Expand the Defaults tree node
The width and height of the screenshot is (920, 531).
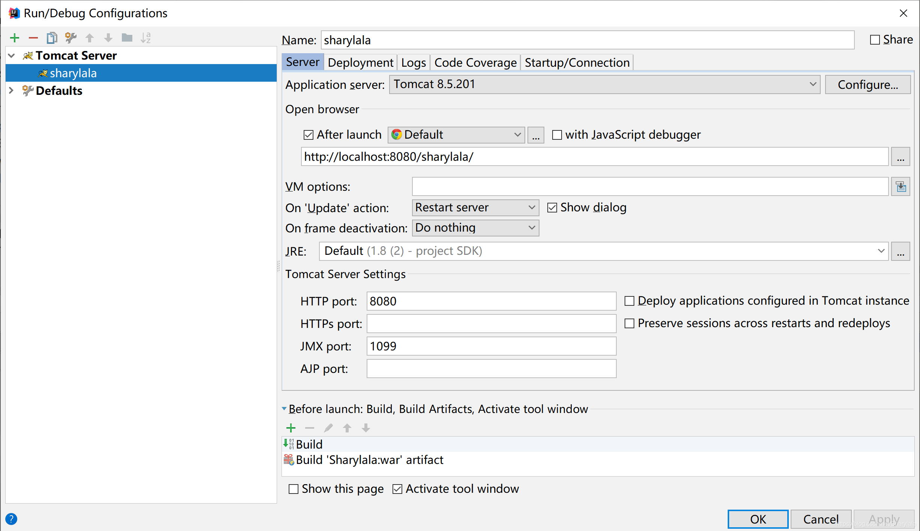tap(11, 91)
